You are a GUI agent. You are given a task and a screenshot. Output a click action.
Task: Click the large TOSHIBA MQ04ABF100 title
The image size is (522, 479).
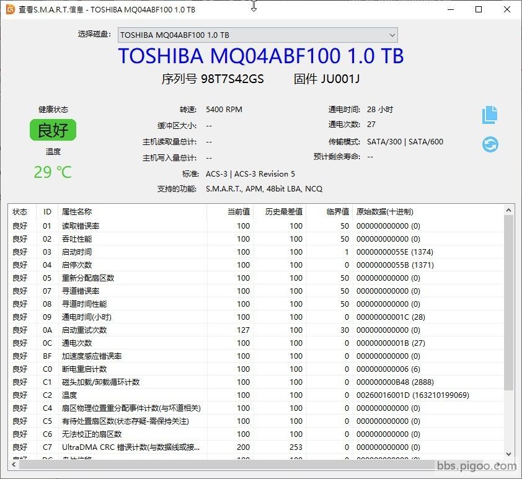261,56
